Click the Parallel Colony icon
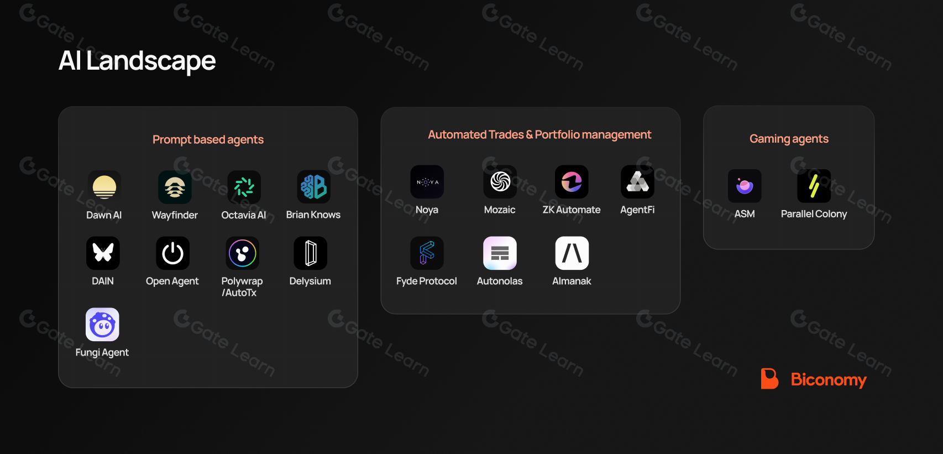The width and height of the screenshot is (943, 454). click(x=814, y=186)
